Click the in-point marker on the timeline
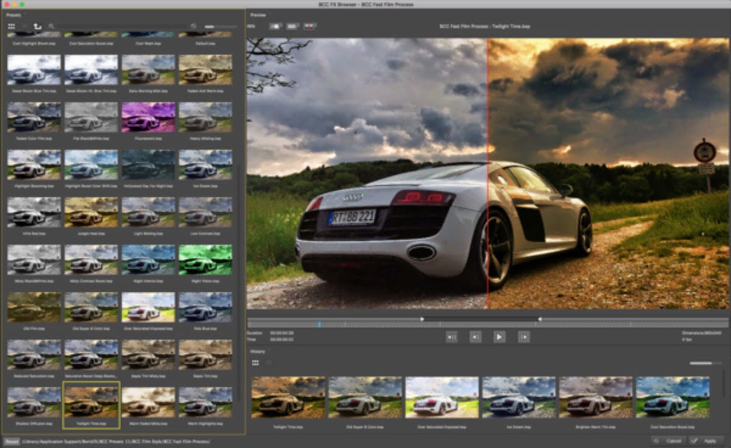 click(x=422, y=319)
